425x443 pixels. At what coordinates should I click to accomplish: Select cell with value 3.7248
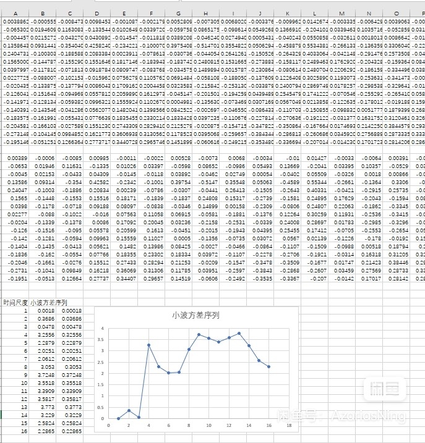(43, 375)
